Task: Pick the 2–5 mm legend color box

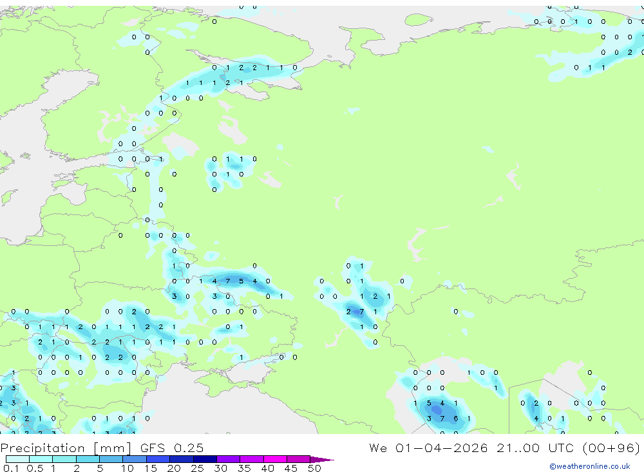Action: point(88,459)
